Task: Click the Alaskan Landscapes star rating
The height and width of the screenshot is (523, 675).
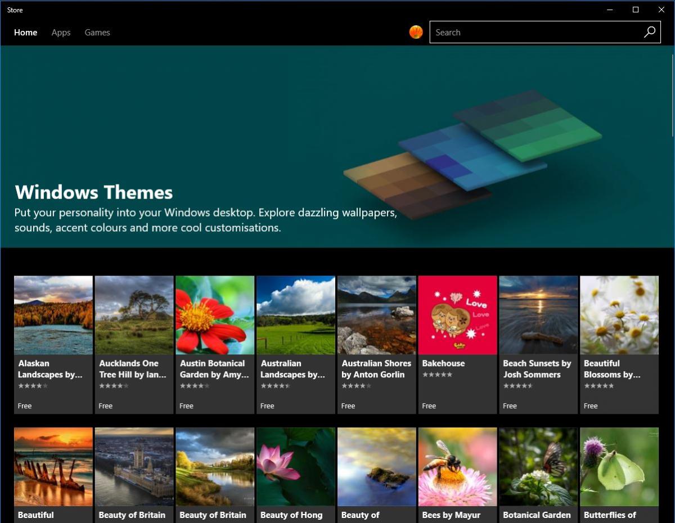Action: pos(33,386)
